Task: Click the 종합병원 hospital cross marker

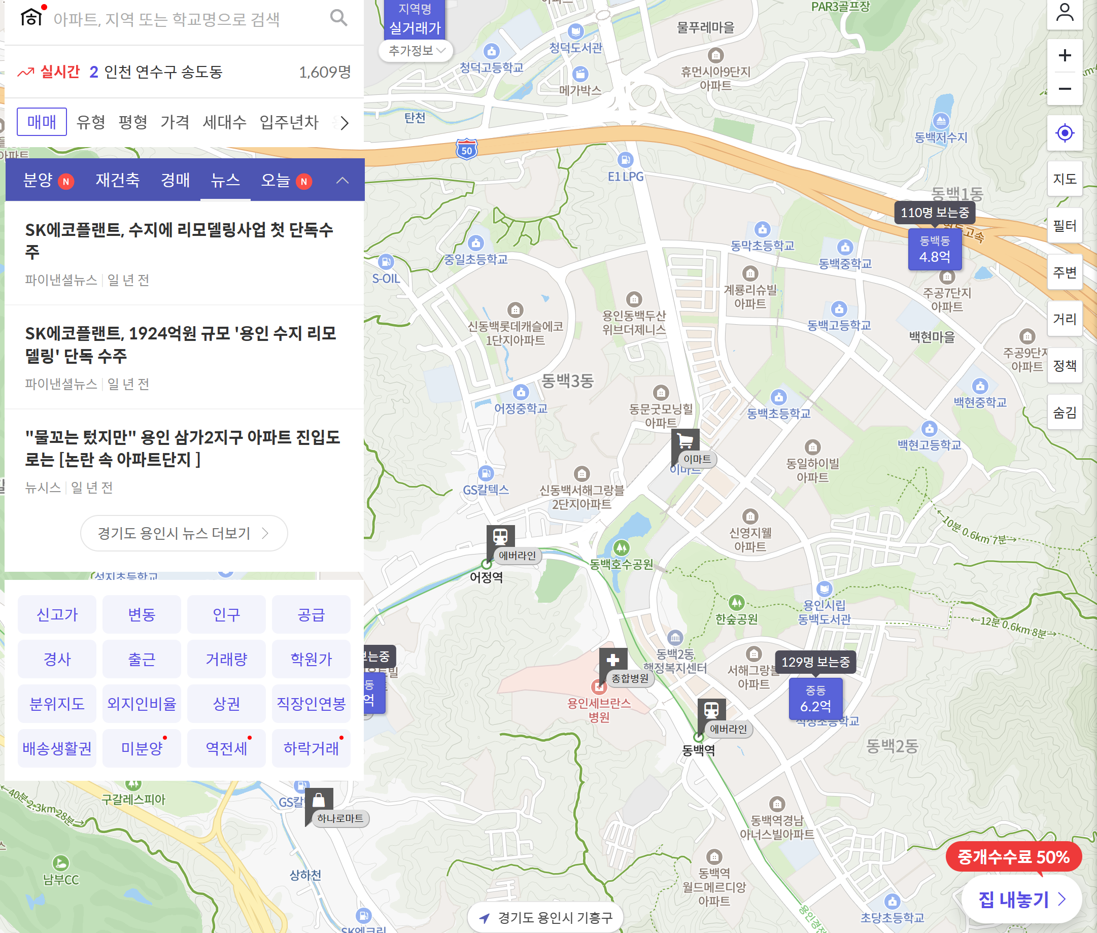Action: (x=613, y=660)
